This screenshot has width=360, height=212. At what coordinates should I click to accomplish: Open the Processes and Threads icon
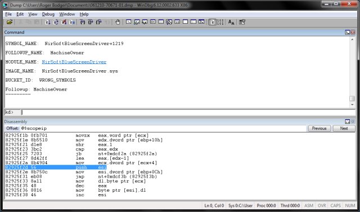pyautogui.click(x=193, y=22)
